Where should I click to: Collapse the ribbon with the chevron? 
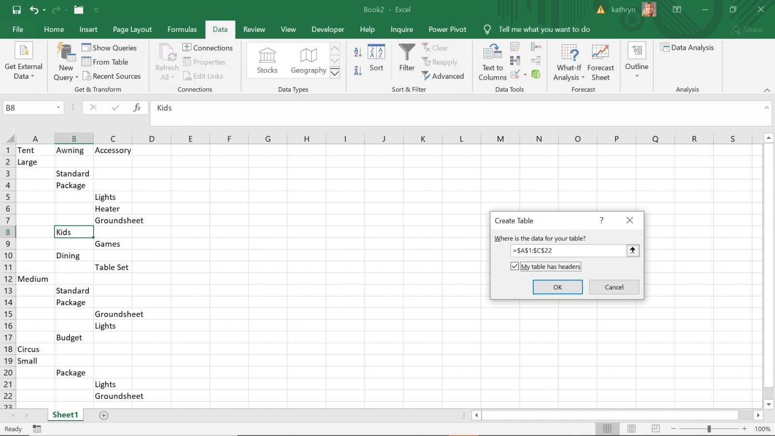coord(767,90)
